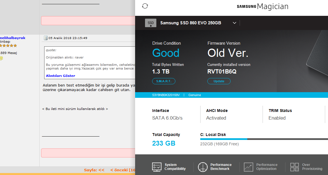
Task: Click lower pink box in forum
Action: [88, 153]
